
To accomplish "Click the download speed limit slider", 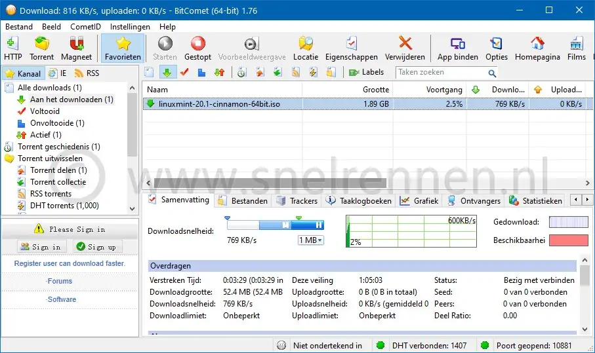I will point(275,225).
